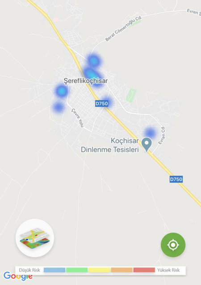This screenshot has width=201, height=285.
Task: Tap the Çevre Yolu road label
Action: click(78, 118)
